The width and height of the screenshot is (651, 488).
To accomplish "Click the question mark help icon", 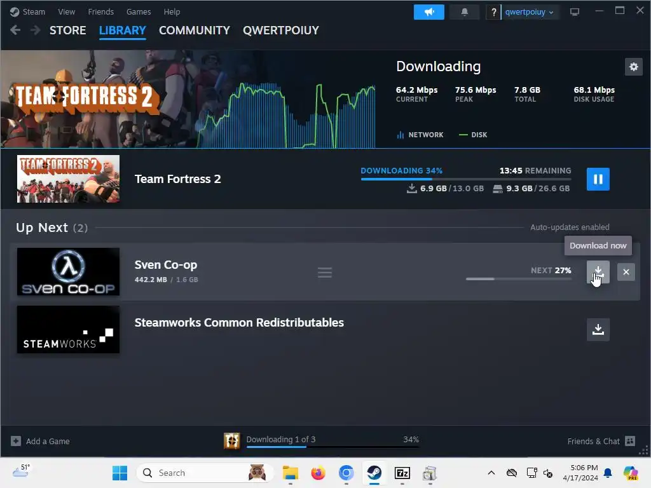I will tap(493, 12).
